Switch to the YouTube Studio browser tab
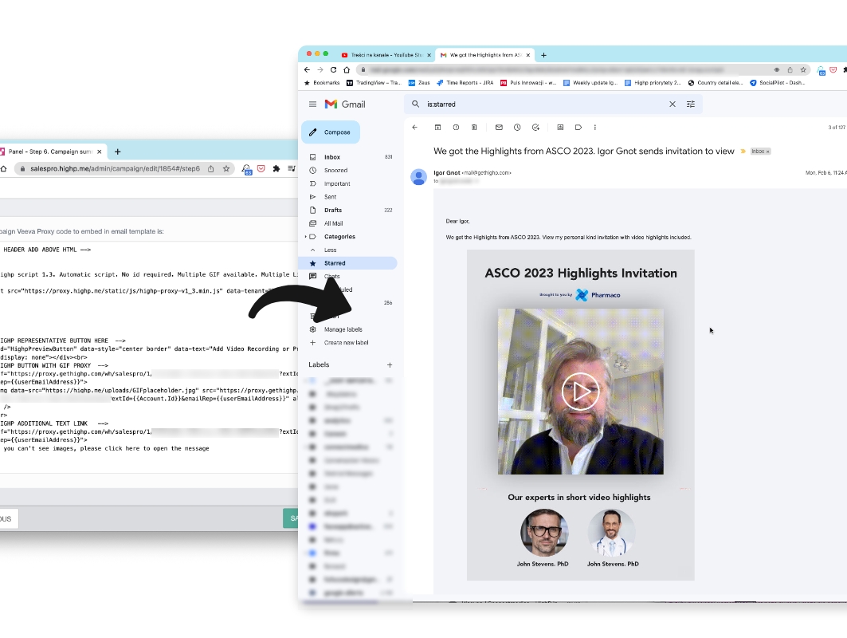Viewport: 847px width, 638px height. (x=382, y=55)
